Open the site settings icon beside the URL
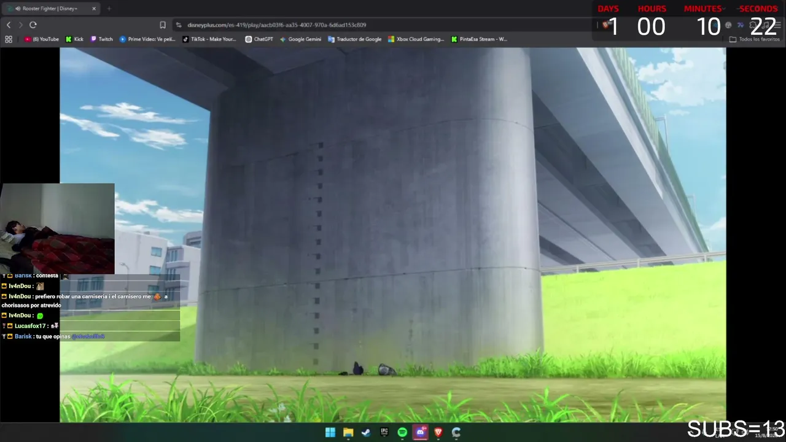Screen dimensions: 786x442 click(x=179, y=25)
